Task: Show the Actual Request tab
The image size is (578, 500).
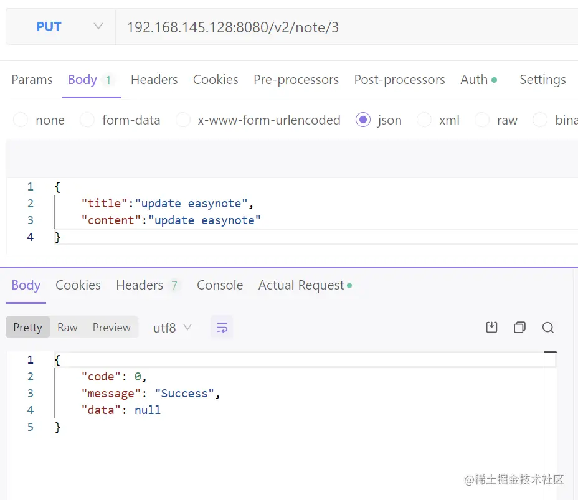Action: click(x=301, y=285)
